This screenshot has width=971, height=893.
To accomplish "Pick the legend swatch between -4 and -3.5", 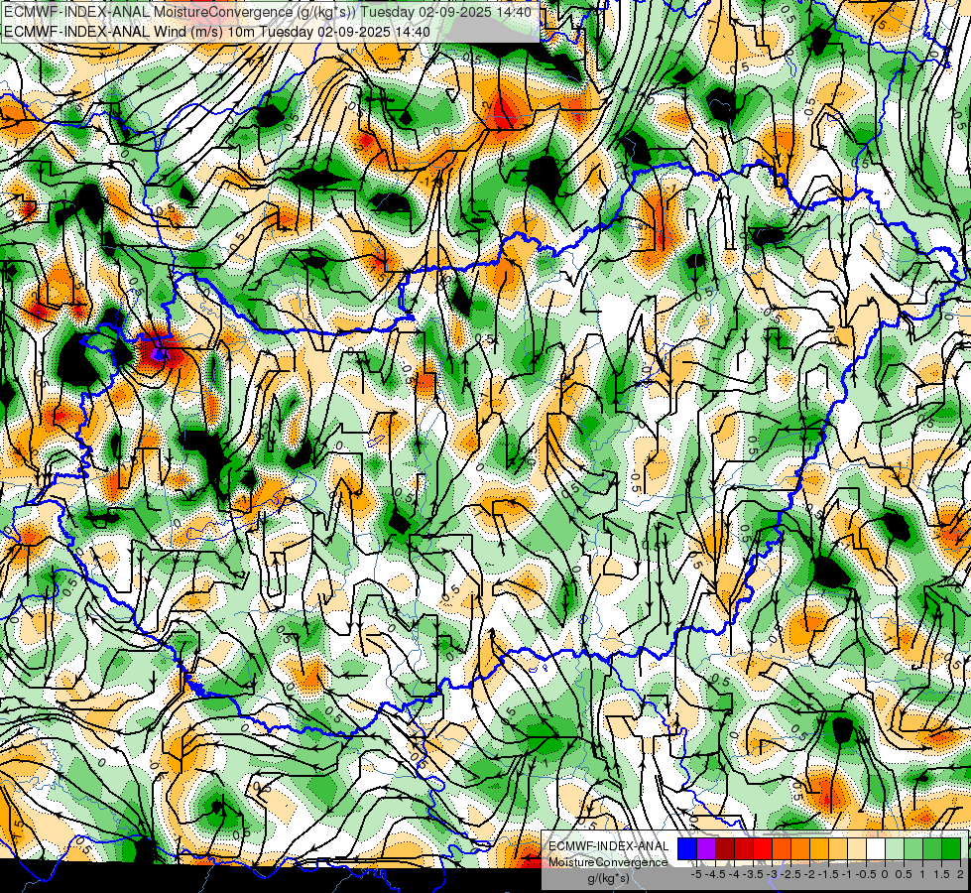I will coord(744,849).
